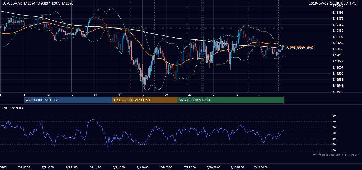The image size is (362, 170).
Task: Click RSI scale value 60
Action: tap(334, 127)
